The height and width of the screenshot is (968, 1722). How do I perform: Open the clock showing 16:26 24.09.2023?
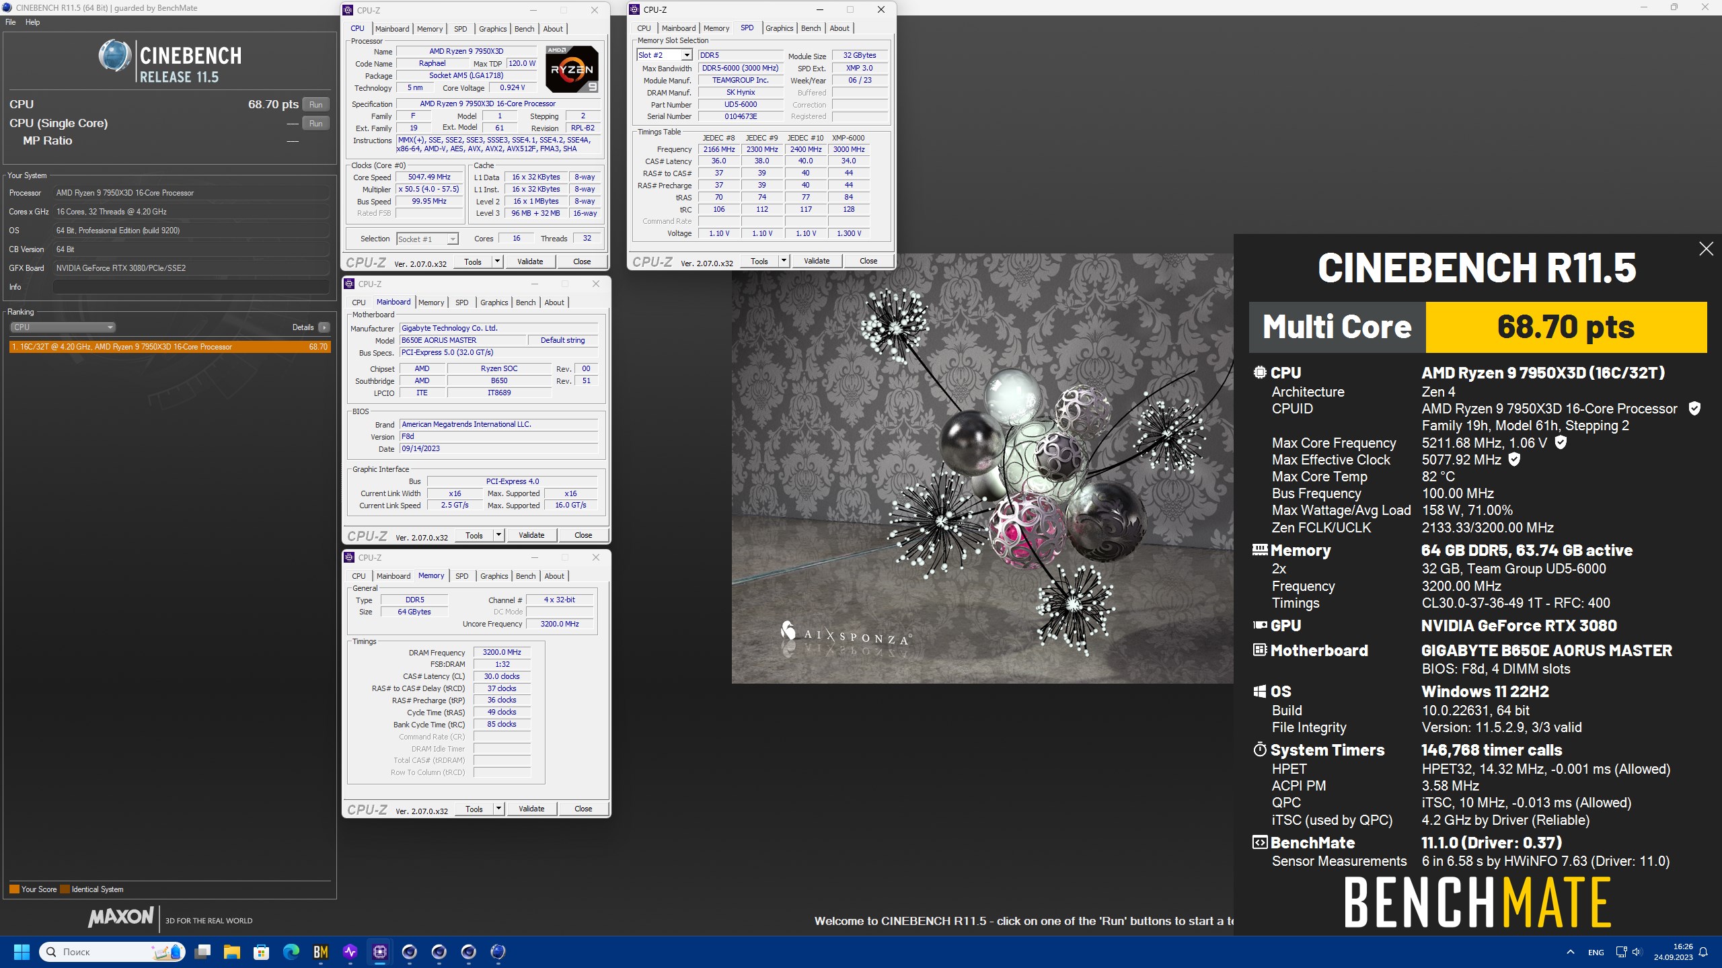(x=1674, y=952)
